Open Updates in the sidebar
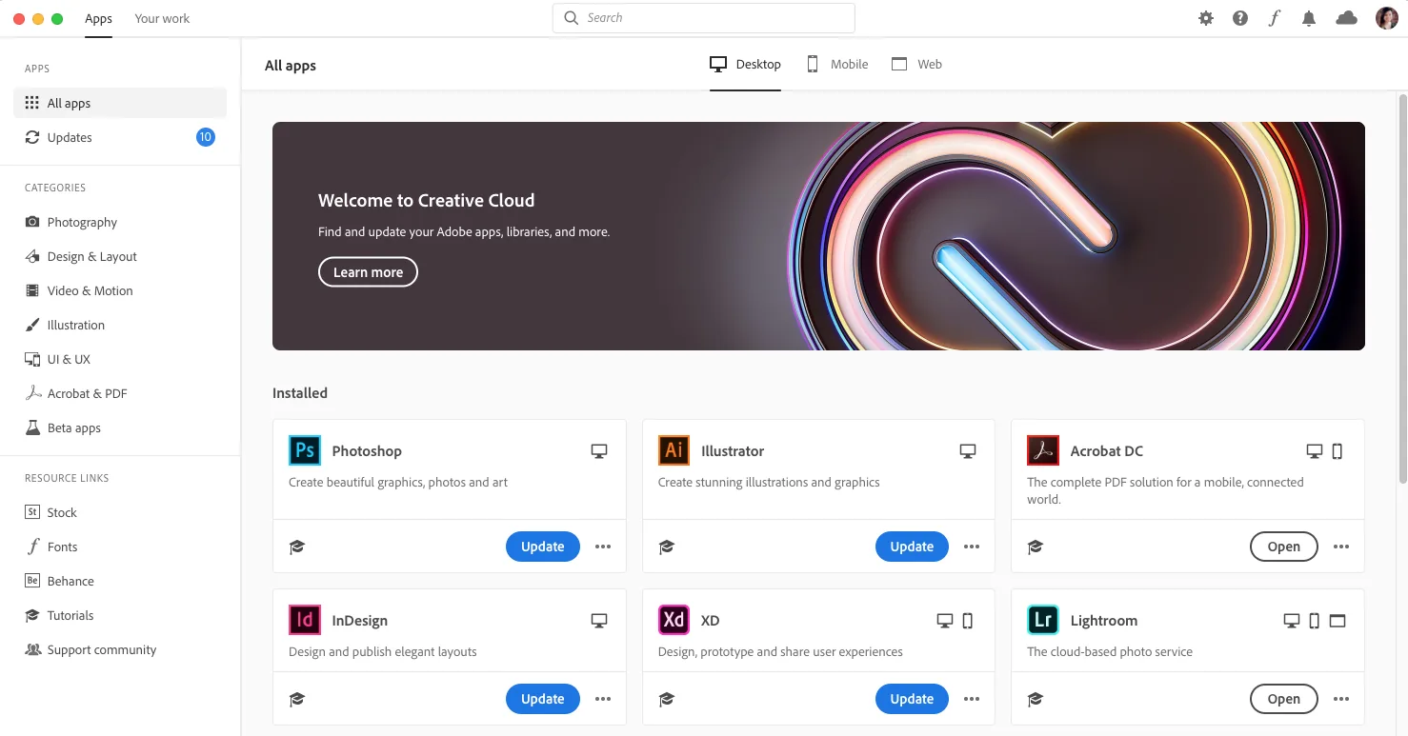 120,137
